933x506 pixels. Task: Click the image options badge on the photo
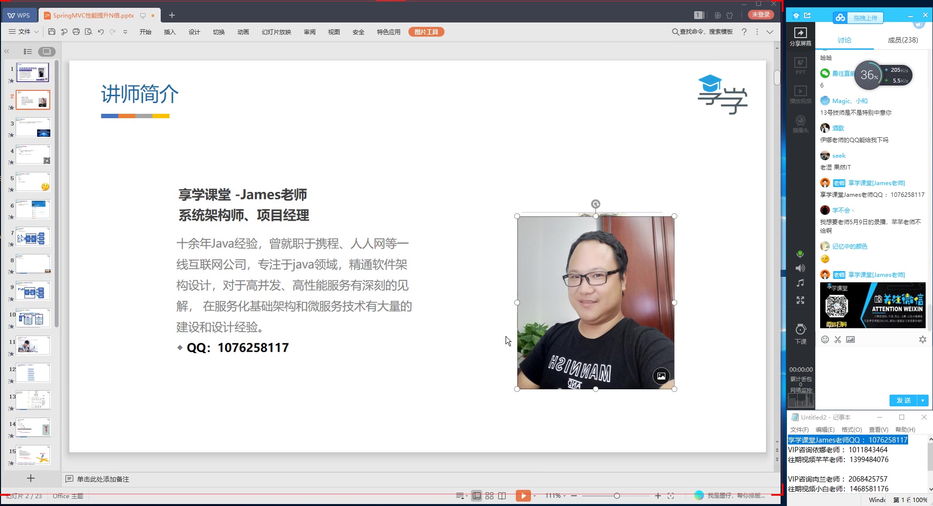pos(661,376)
